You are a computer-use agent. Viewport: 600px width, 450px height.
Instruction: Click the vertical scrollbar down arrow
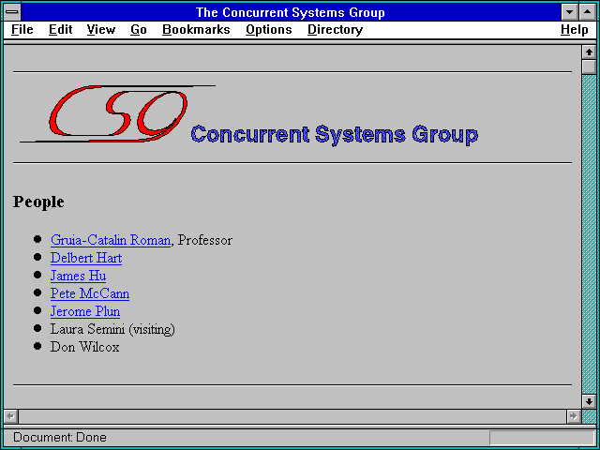[x=589, y=401]
